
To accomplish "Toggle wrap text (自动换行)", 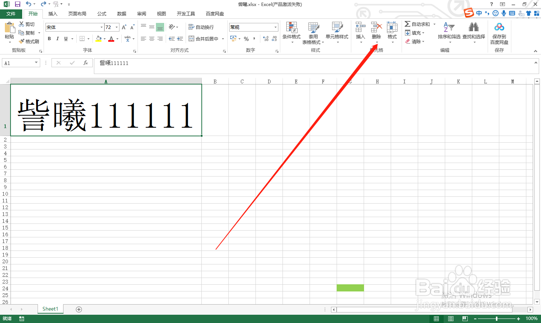I will [201, 27].
